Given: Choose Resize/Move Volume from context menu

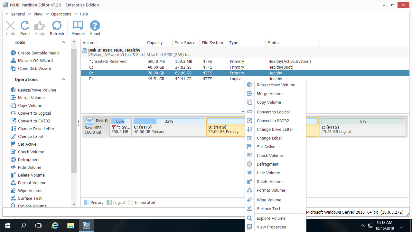Looking at the screenshot, I should pyautogui.click(x=276, y=85).
